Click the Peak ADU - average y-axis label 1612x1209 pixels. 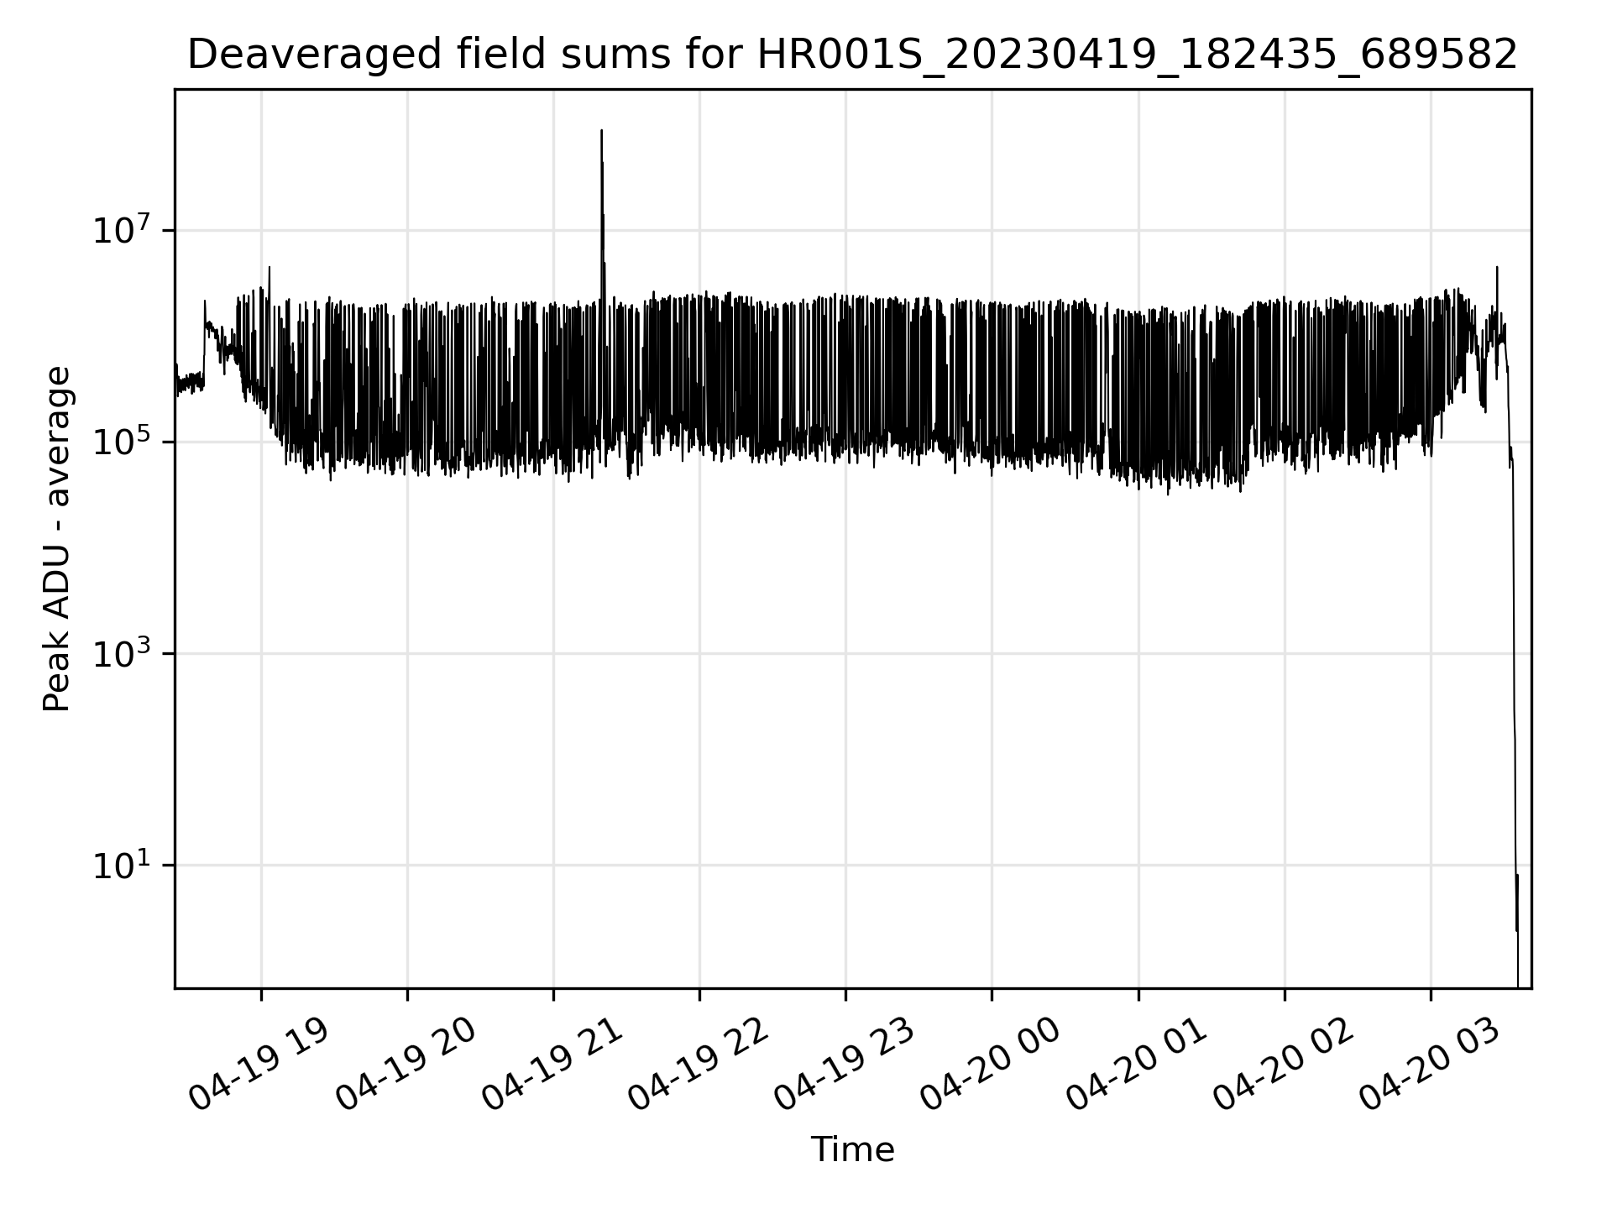click(56, 538)
